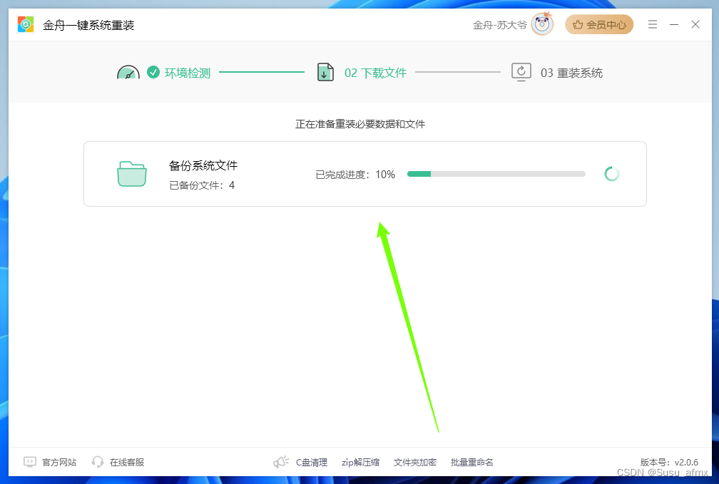The width and height of the screenshot is (719, 484).
Task: Click the megaphone promotion icon
Action: coord(281,462)
